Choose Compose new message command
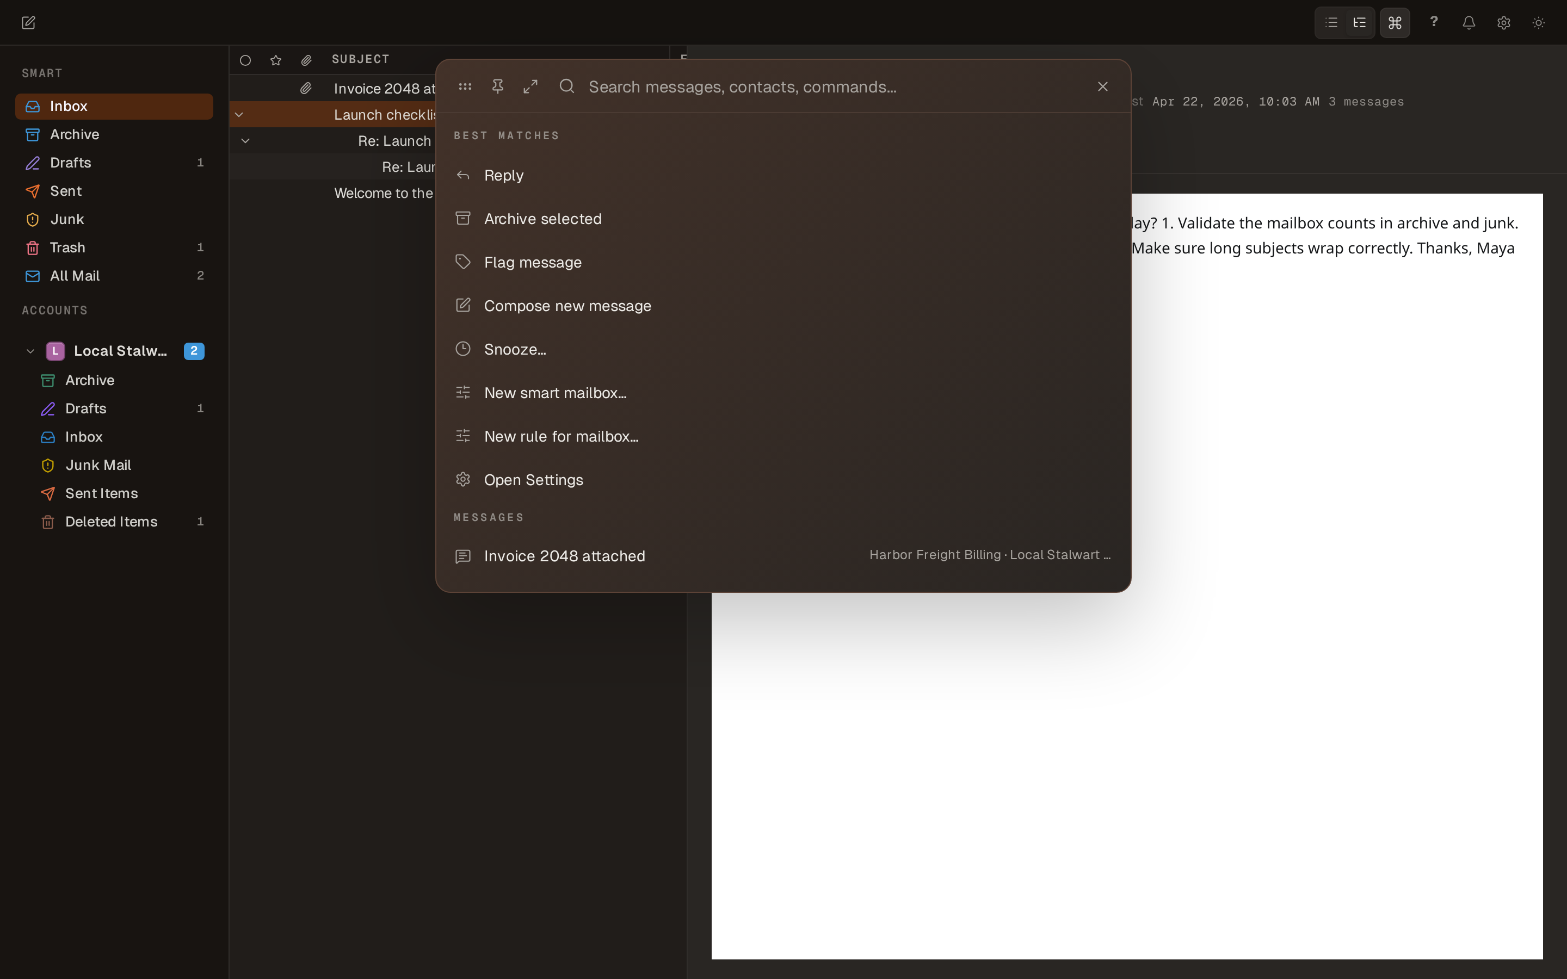The width and height of the screenshot is (1567, 979). [x=783, y=306]
